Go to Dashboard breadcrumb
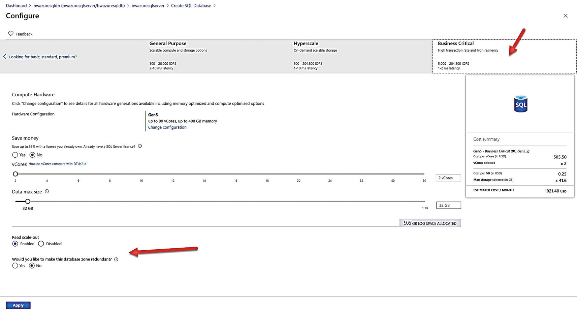 tap(16, 6)
